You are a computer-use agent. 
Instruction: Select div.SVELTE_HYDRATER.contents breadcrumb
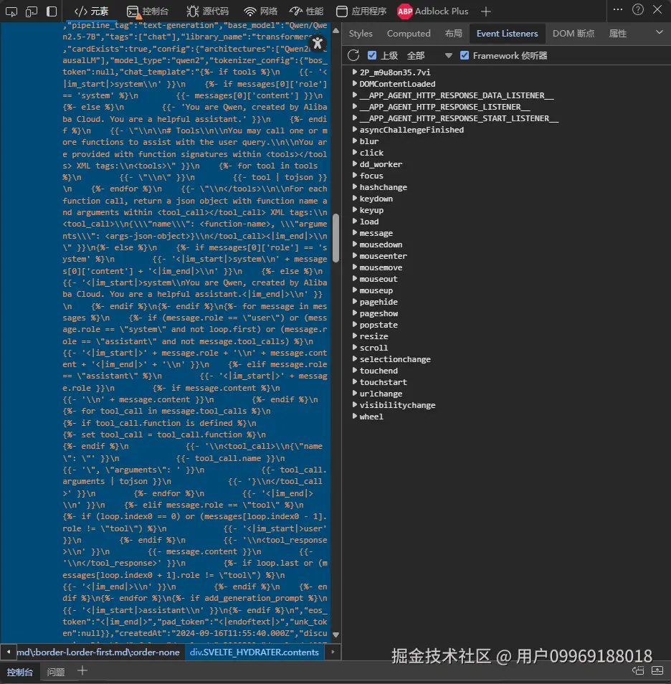(x=254, y=652)
